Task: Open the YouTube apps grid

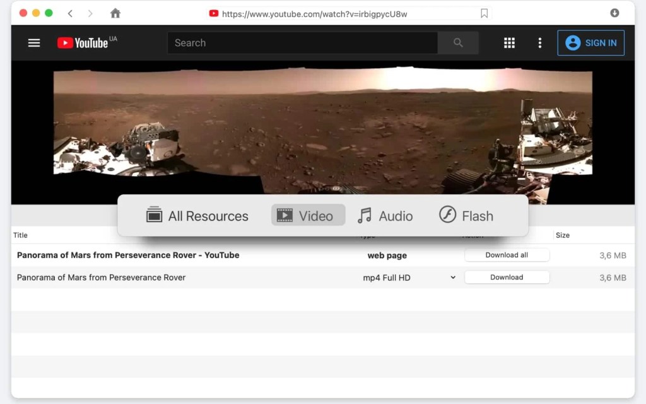Action: coord(509,43)
